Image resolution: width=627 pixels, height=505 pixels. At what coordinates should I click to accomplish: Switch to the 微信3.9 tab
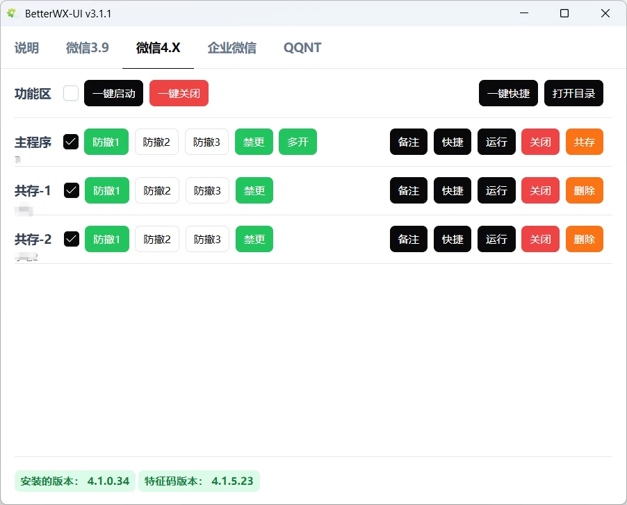click(87, 48)
